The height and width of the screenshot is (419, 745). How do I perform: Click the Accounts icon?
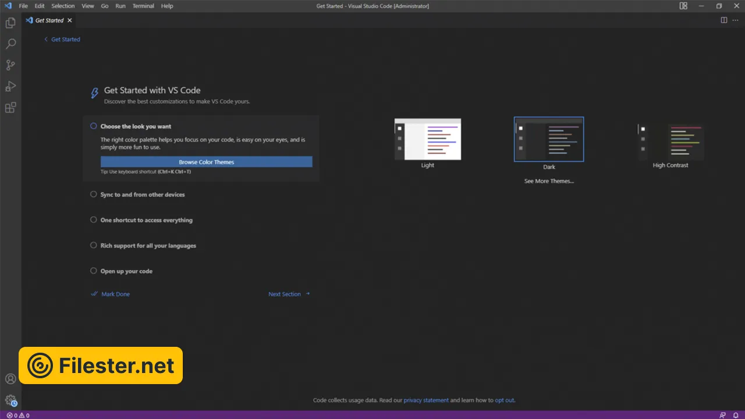(10, 379)
